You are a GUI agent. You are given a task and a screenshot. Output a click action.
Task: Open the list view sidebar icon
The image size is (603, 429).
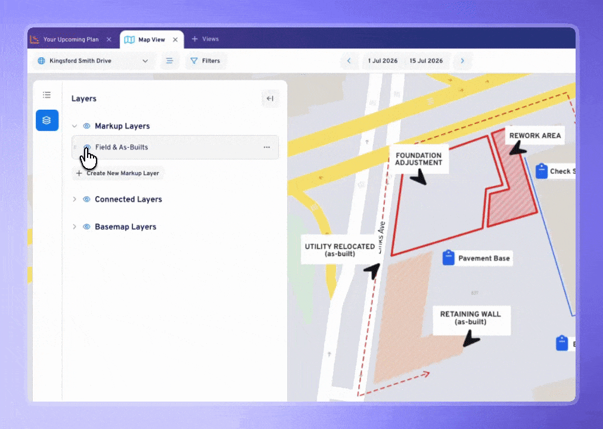pos(46,95)
